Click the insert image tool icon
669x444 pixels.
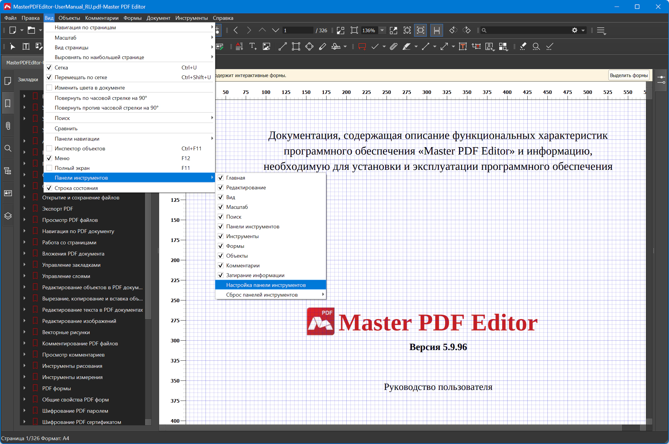(x=266, y=47)
